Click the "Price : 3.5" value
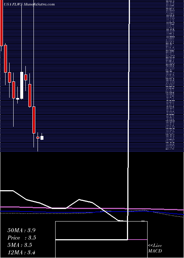 click(22, 238)
